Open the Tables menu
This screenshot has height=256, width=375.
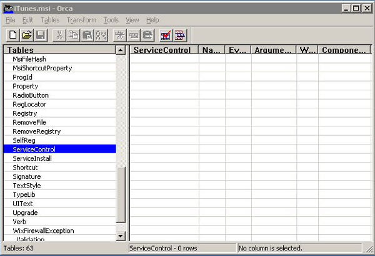(50, 20)
